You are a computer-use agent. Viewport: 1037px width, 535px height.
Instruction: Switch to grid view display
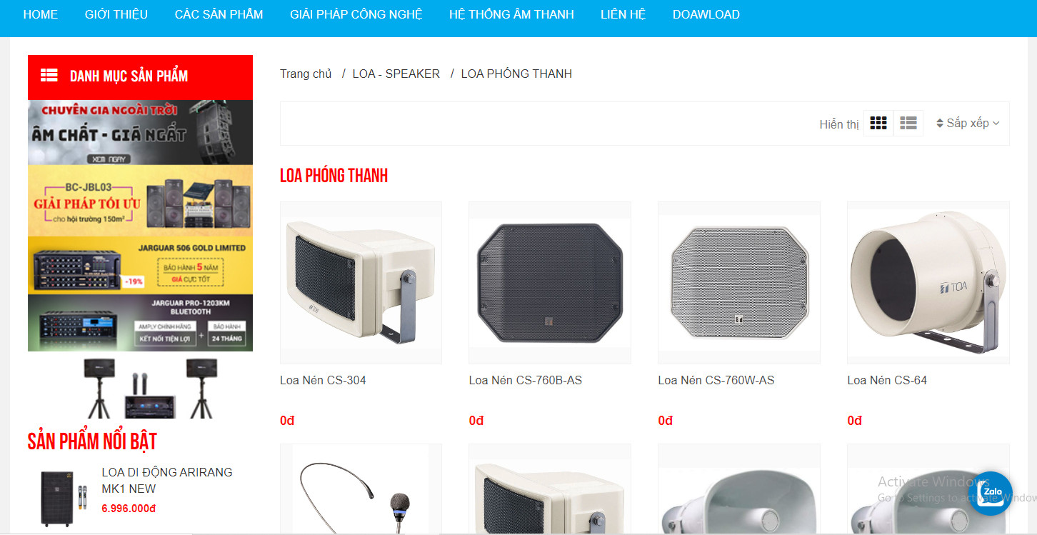pyautogui.click(x=878, y=123)
